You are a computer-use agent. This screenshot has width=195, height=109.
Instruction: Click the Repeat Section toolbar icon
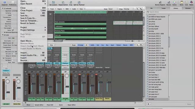coord(63,2)
